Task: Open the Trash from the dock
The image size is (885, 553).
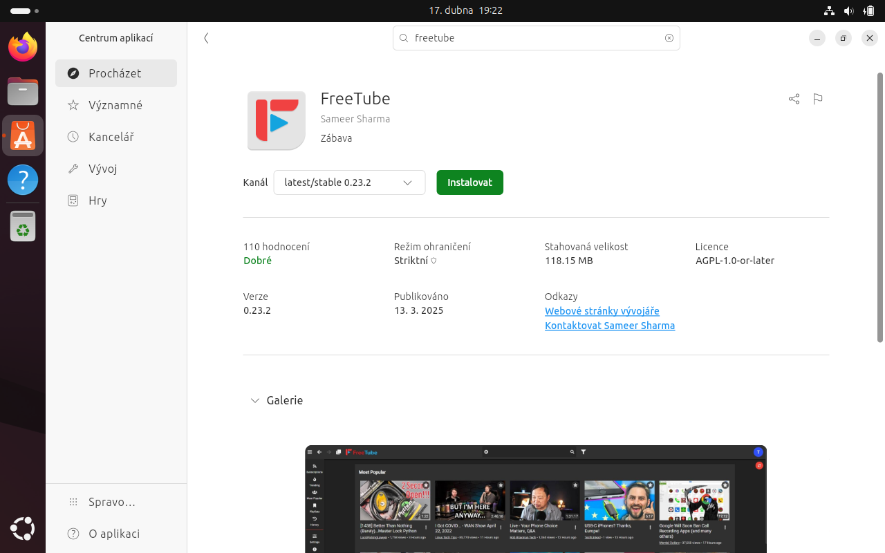Action: point(23,226)
